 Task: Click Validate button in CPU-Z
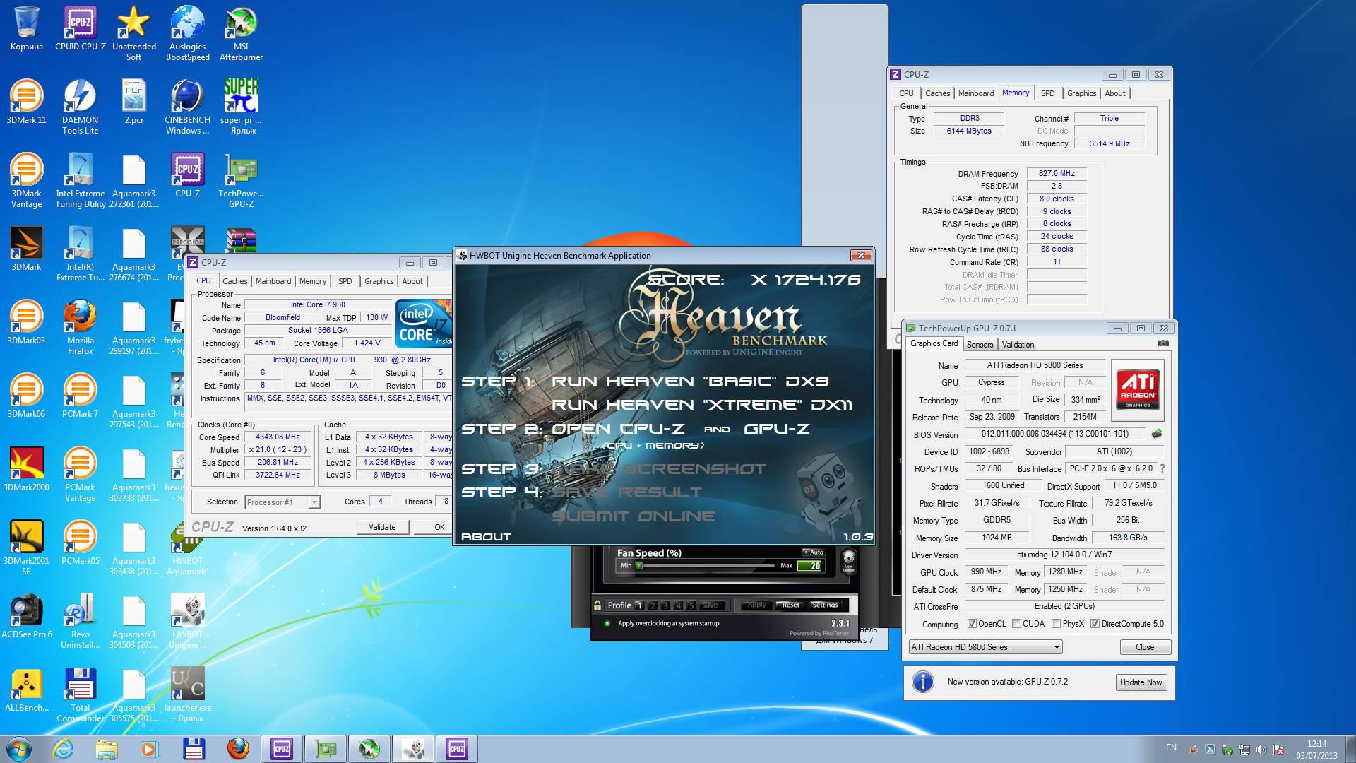click(382, 527)
